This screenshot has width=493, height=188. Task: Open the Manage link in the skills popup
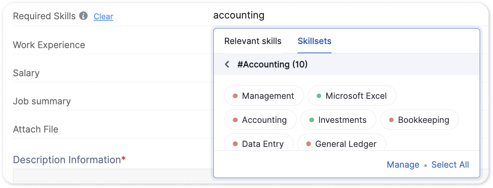tap(403, 165)
